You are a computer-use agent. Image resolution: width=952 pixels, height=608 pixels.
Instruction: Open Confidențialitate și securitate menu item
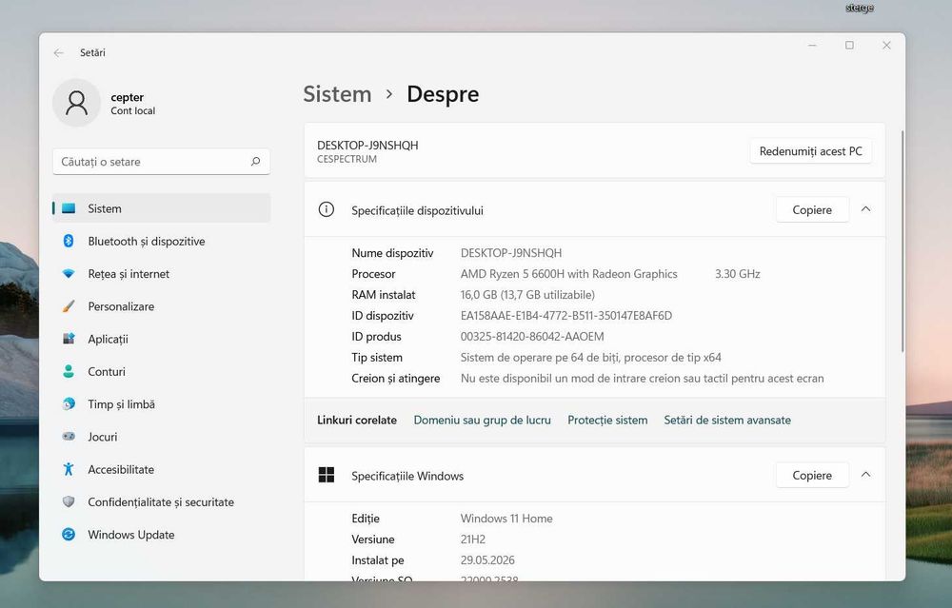pyautogui.click(x=161, y=501)
